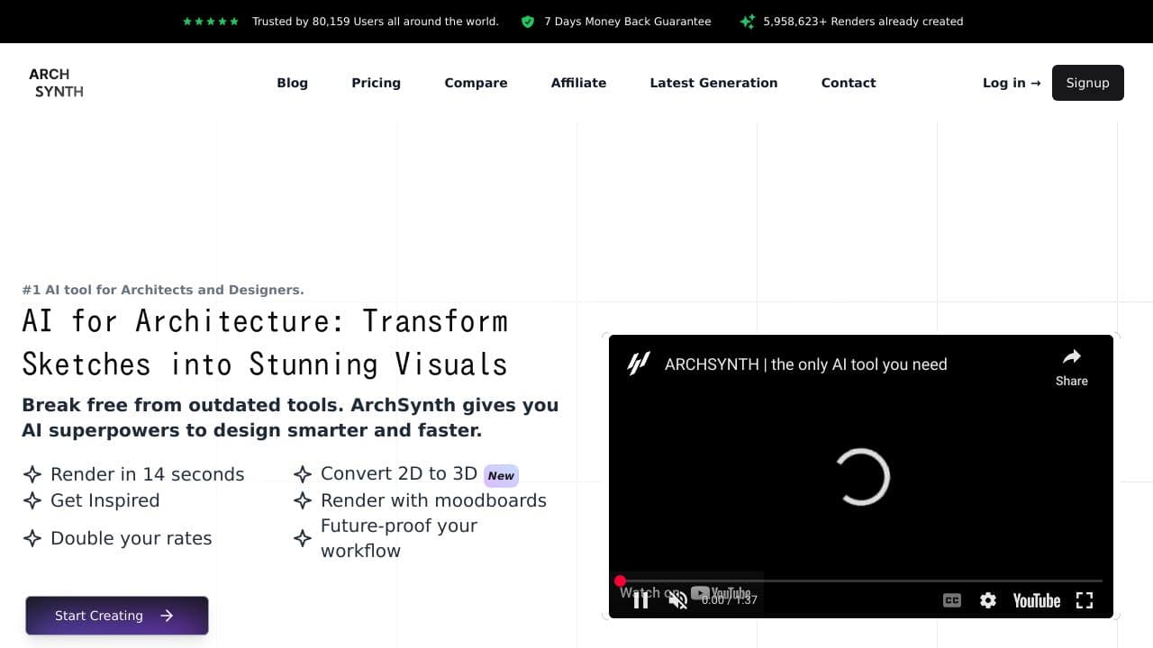Click the New badge
The width and height of the screenshot is (1153, 648).
pos(501,476)
